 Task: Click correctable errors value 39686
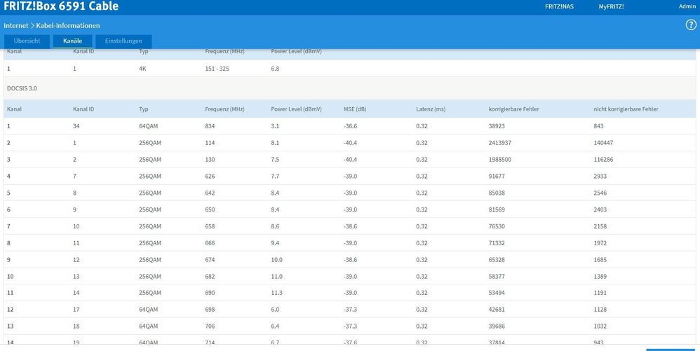[x=497, y=326]
